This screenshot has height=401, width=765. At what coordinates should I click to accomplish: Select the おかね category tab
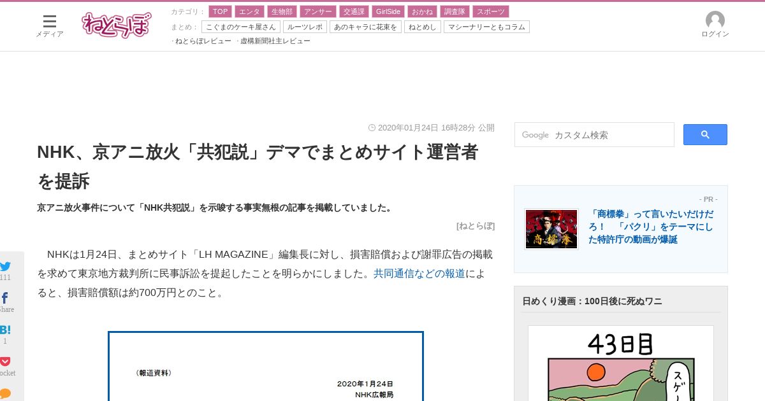423,11
